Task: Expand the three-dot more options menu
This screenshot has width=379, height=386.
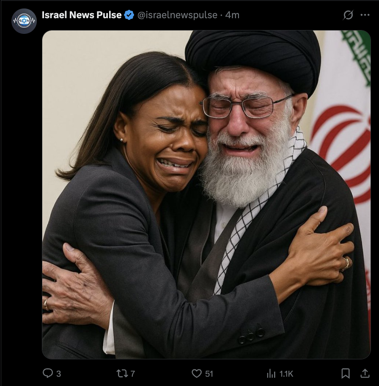Action: click(x=365, y=15)
